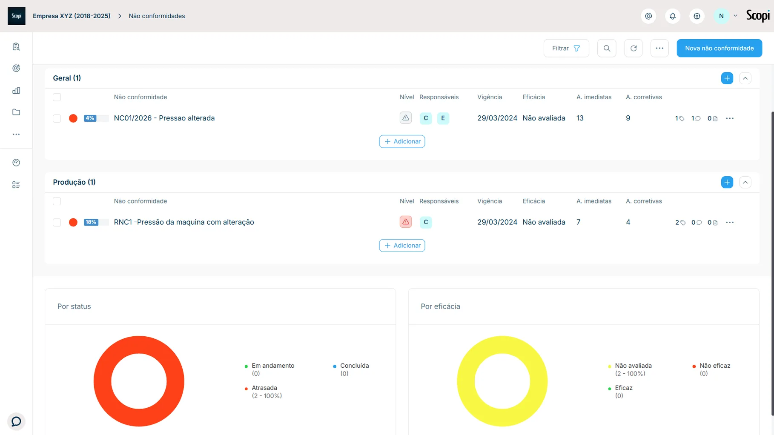Open the clipboard search sidebar icon
The width and height of the screenshot is (774, 435).
(16, 47)
